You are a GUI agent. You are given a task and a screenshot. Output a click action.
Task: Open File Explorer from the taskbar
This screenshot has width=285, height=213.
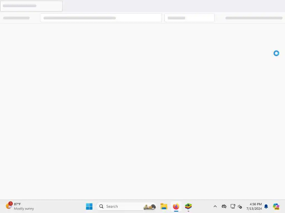(x=164, y=206)
